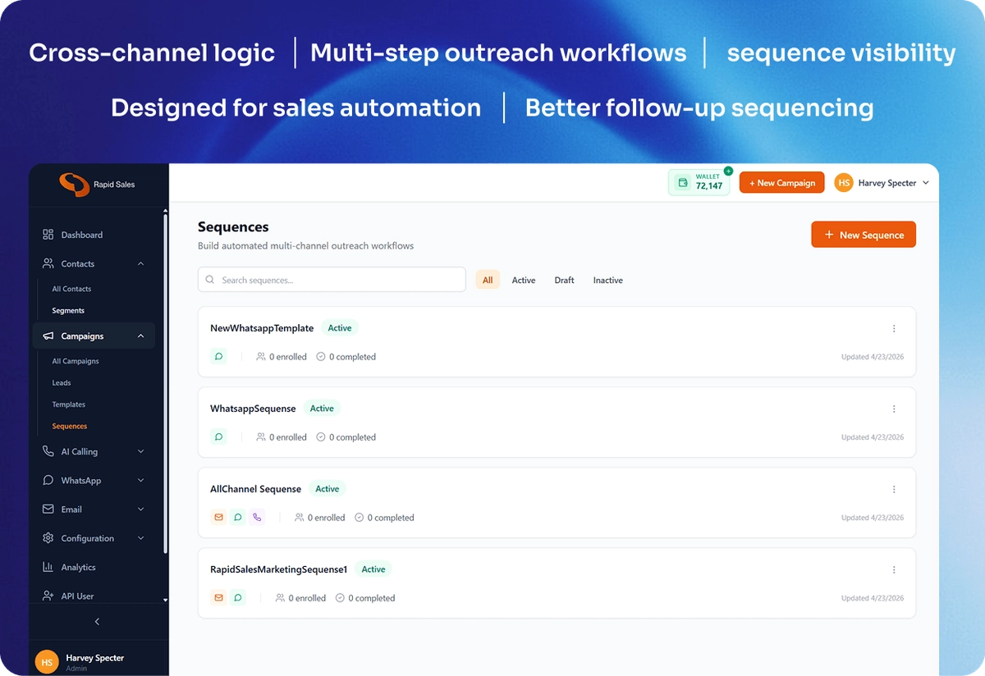The width and height of the screenshot is (985, 676).
Task: Click the Analytics bar chart icon
Action: (x=48, y=567)
